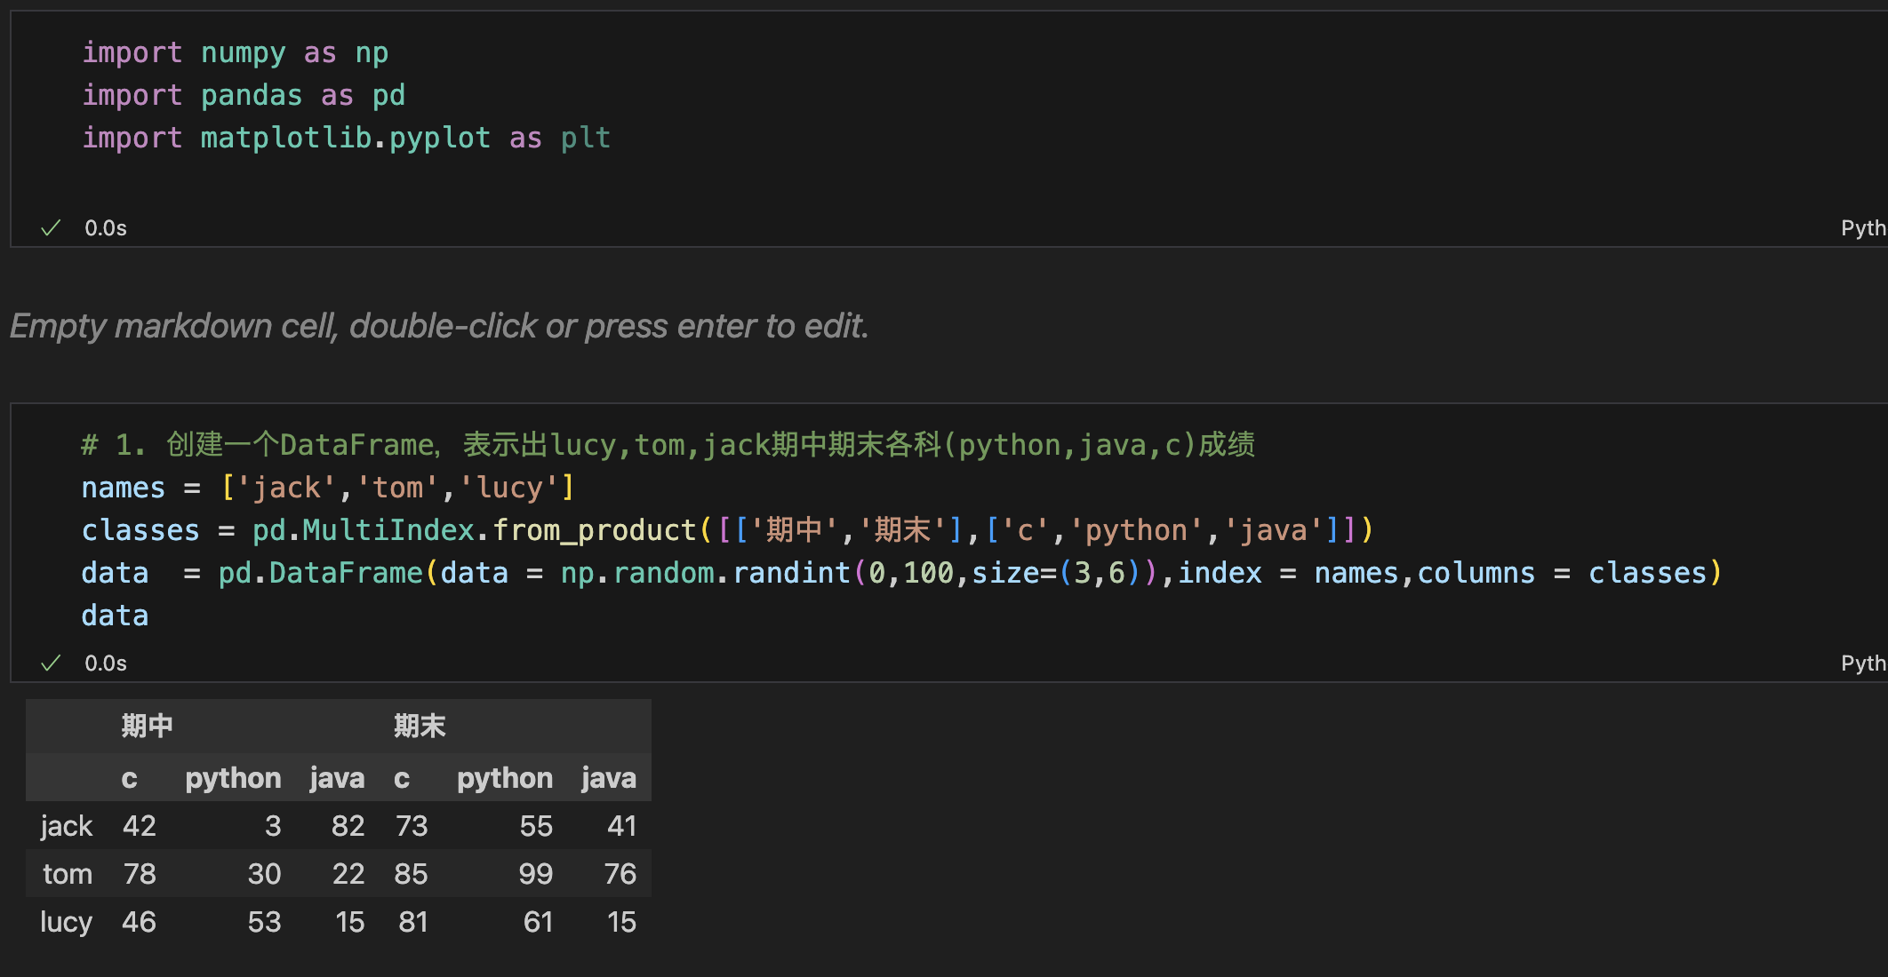Click the 0.0s execution time under imports cell

click(106, 228)
